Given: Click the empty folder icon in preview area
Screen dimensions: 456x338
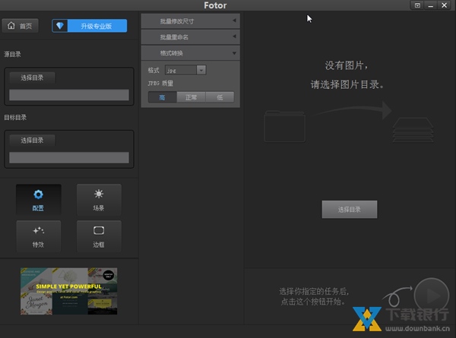Looking at the screenshot, I should [285, 126].
